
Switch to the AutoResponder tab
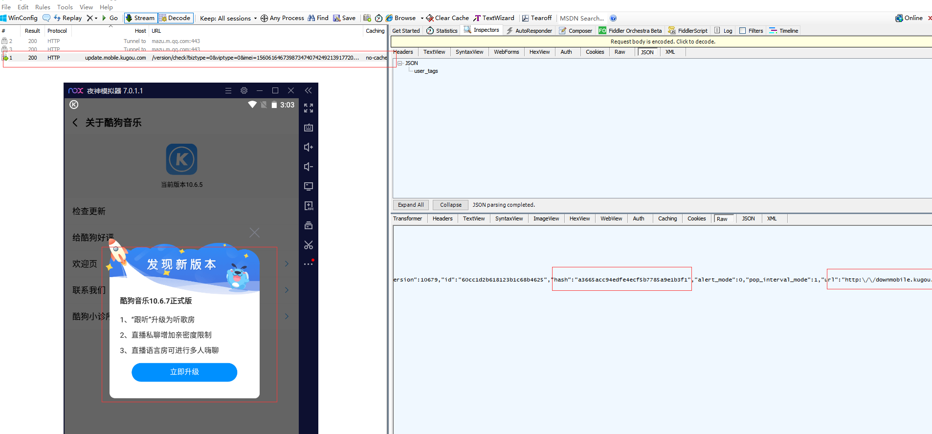click(529, 31)
